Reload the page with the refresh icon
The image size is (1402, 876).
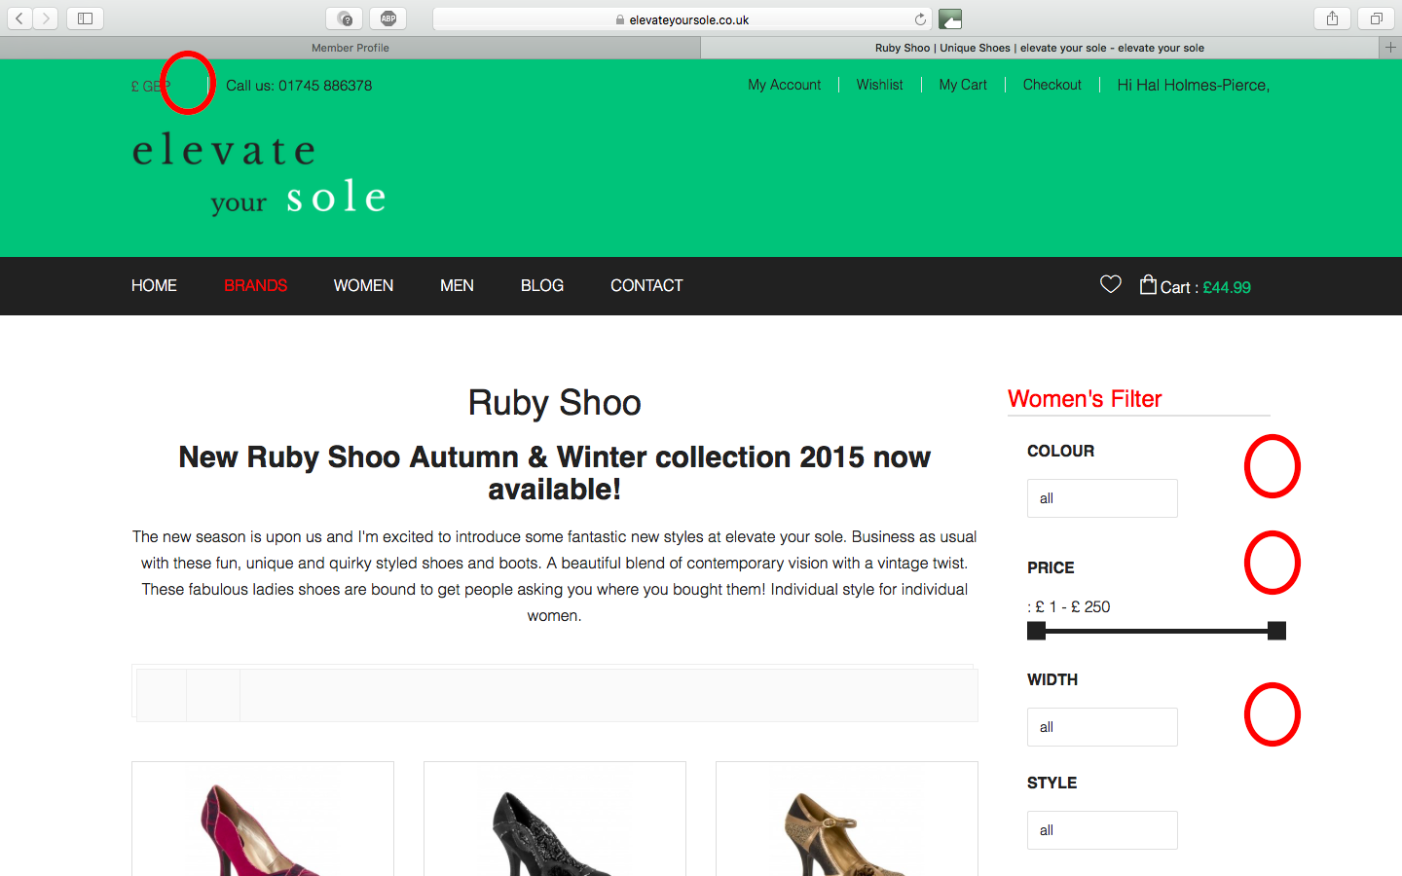920,19
